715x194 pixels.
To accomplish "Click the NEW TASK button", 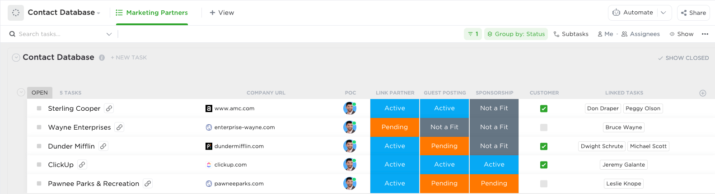I will tap(129, 58).
